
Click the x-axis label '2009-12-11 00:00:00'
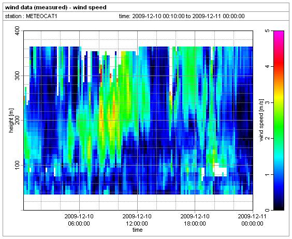coord(252,220)
